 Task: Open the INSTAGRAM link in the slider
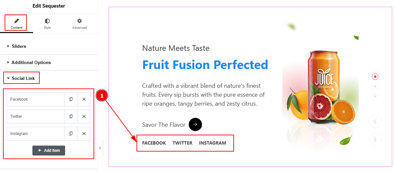tap(213, 143)
